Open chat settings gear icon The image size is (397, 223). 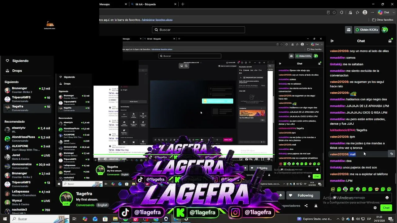click(x=375, y=208)
